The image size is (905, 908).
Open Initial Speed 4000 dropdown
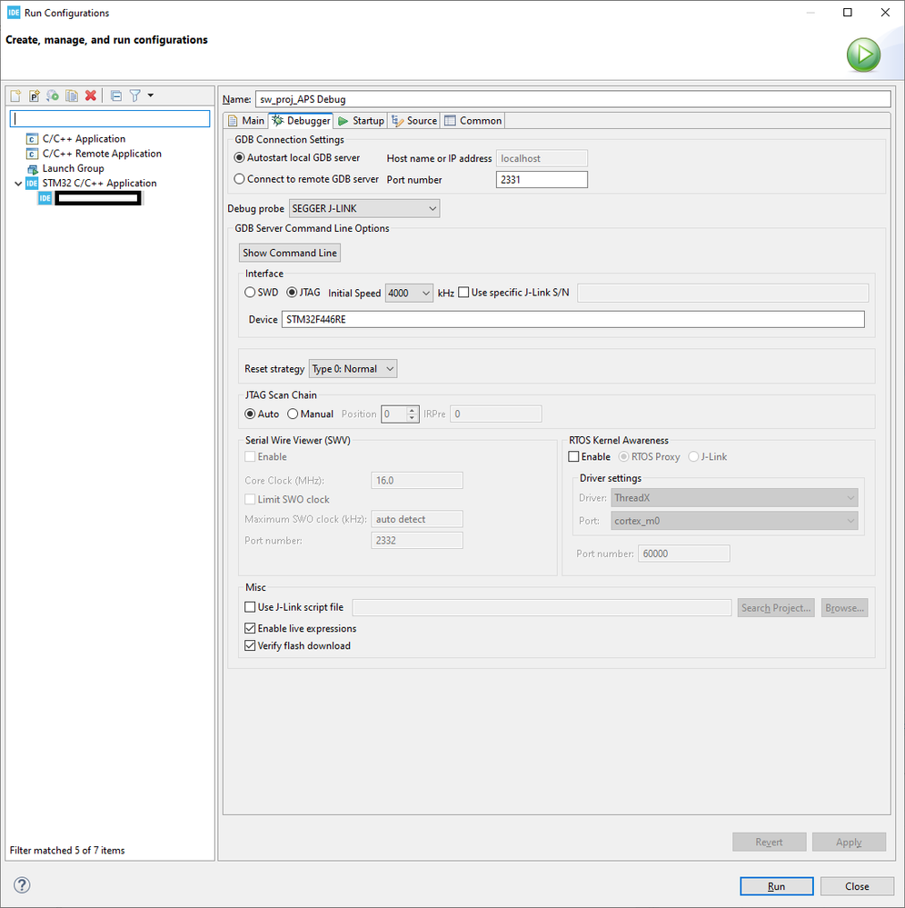410,293
